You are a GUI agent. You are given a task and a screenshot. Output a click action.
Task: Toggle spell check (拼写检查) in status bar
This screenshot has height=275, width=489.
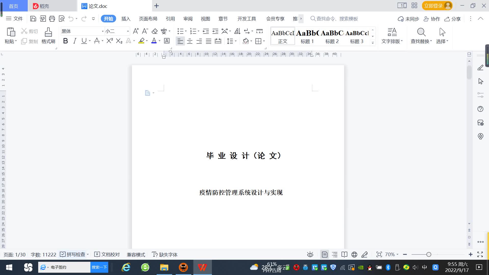point(73,254)
